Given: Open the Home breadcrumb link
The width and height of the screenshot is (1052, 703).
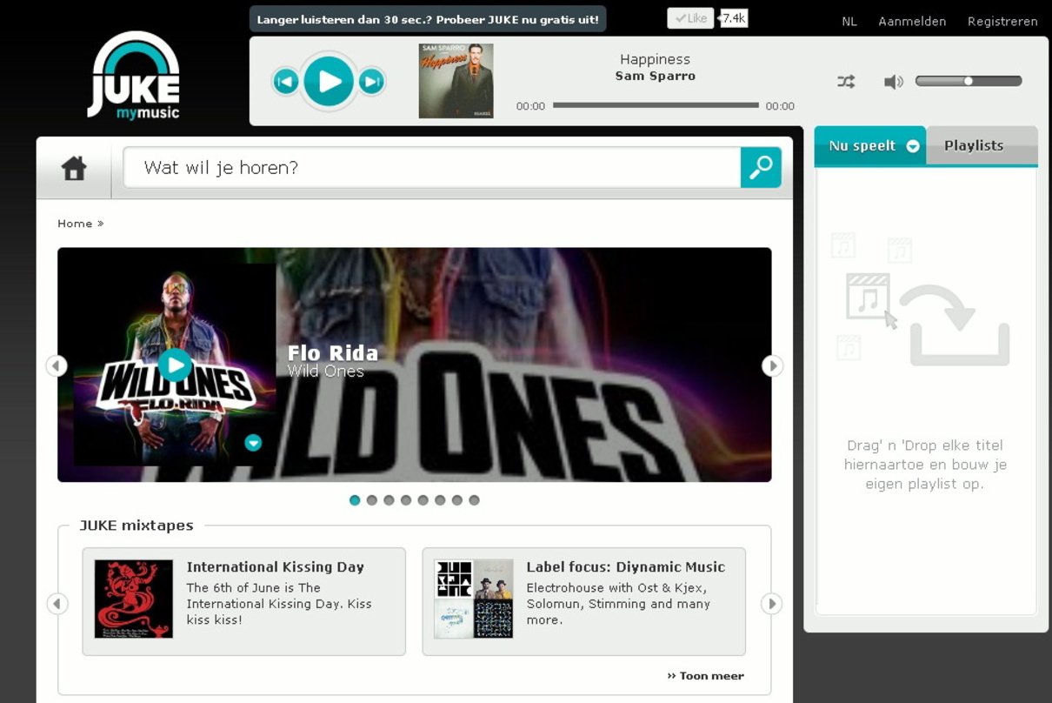Looking at the screenshot, I should pyautogui.click(x=75, y=224).
